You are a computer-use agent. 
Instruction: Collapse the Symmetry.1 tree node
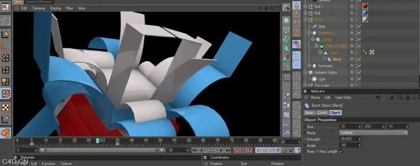click(309, 33)
